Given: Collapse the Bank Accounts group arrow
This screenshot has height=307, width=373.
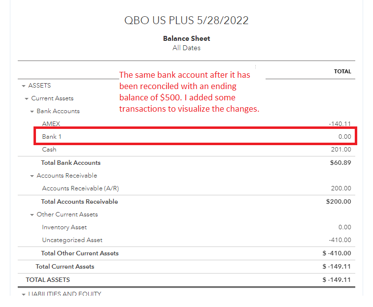Looking at the screenshot, I should [32, 112].
